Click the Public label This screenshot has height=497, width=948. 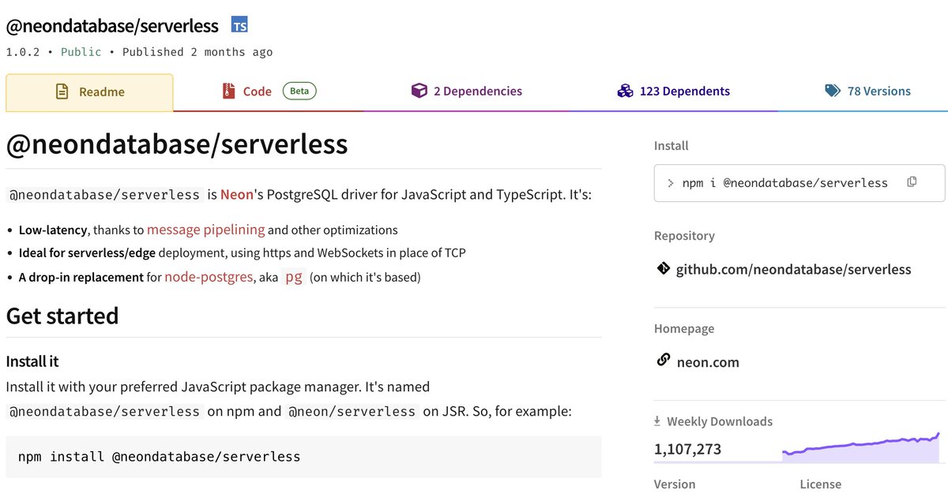pyautogui.click(x=81, y=52)
